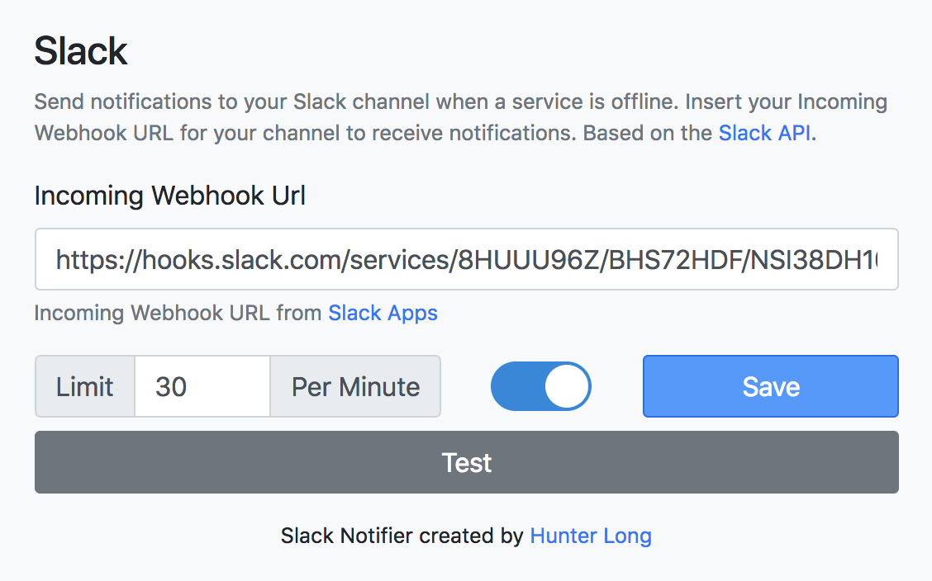Click the 'Slack Notifier created by' footer text

(402, 536)
